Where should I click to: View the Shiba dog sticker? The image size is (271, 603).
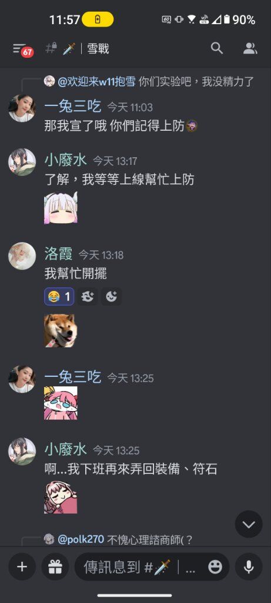point(61,331)
